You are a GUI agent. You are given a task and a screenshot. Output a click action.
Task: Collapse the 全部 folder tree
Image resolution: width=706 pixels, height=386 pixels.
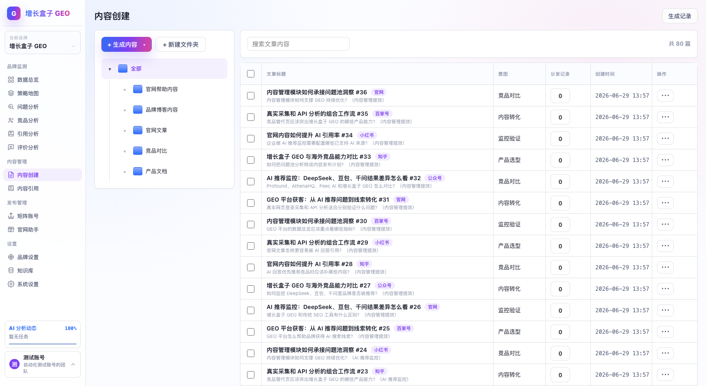(x=110, y=69)
